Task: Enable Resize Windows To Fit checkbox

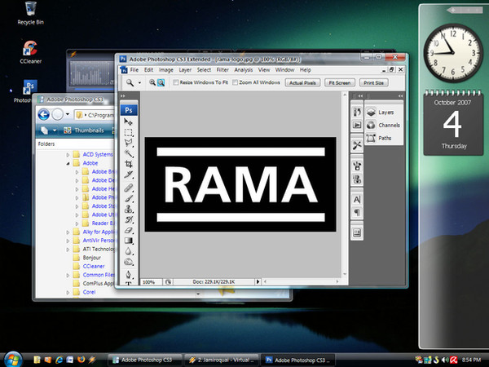Action: [x=176, y=82]
